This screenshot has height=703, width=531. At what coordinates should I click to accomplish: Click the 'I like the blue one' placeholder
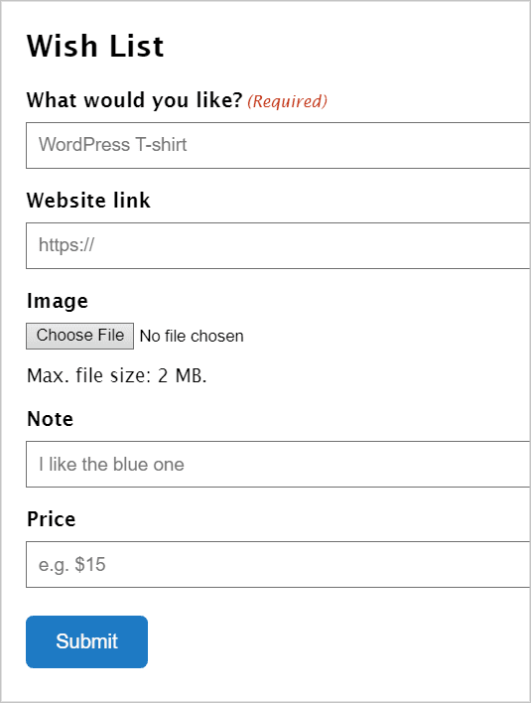click(x=111, y=465)
